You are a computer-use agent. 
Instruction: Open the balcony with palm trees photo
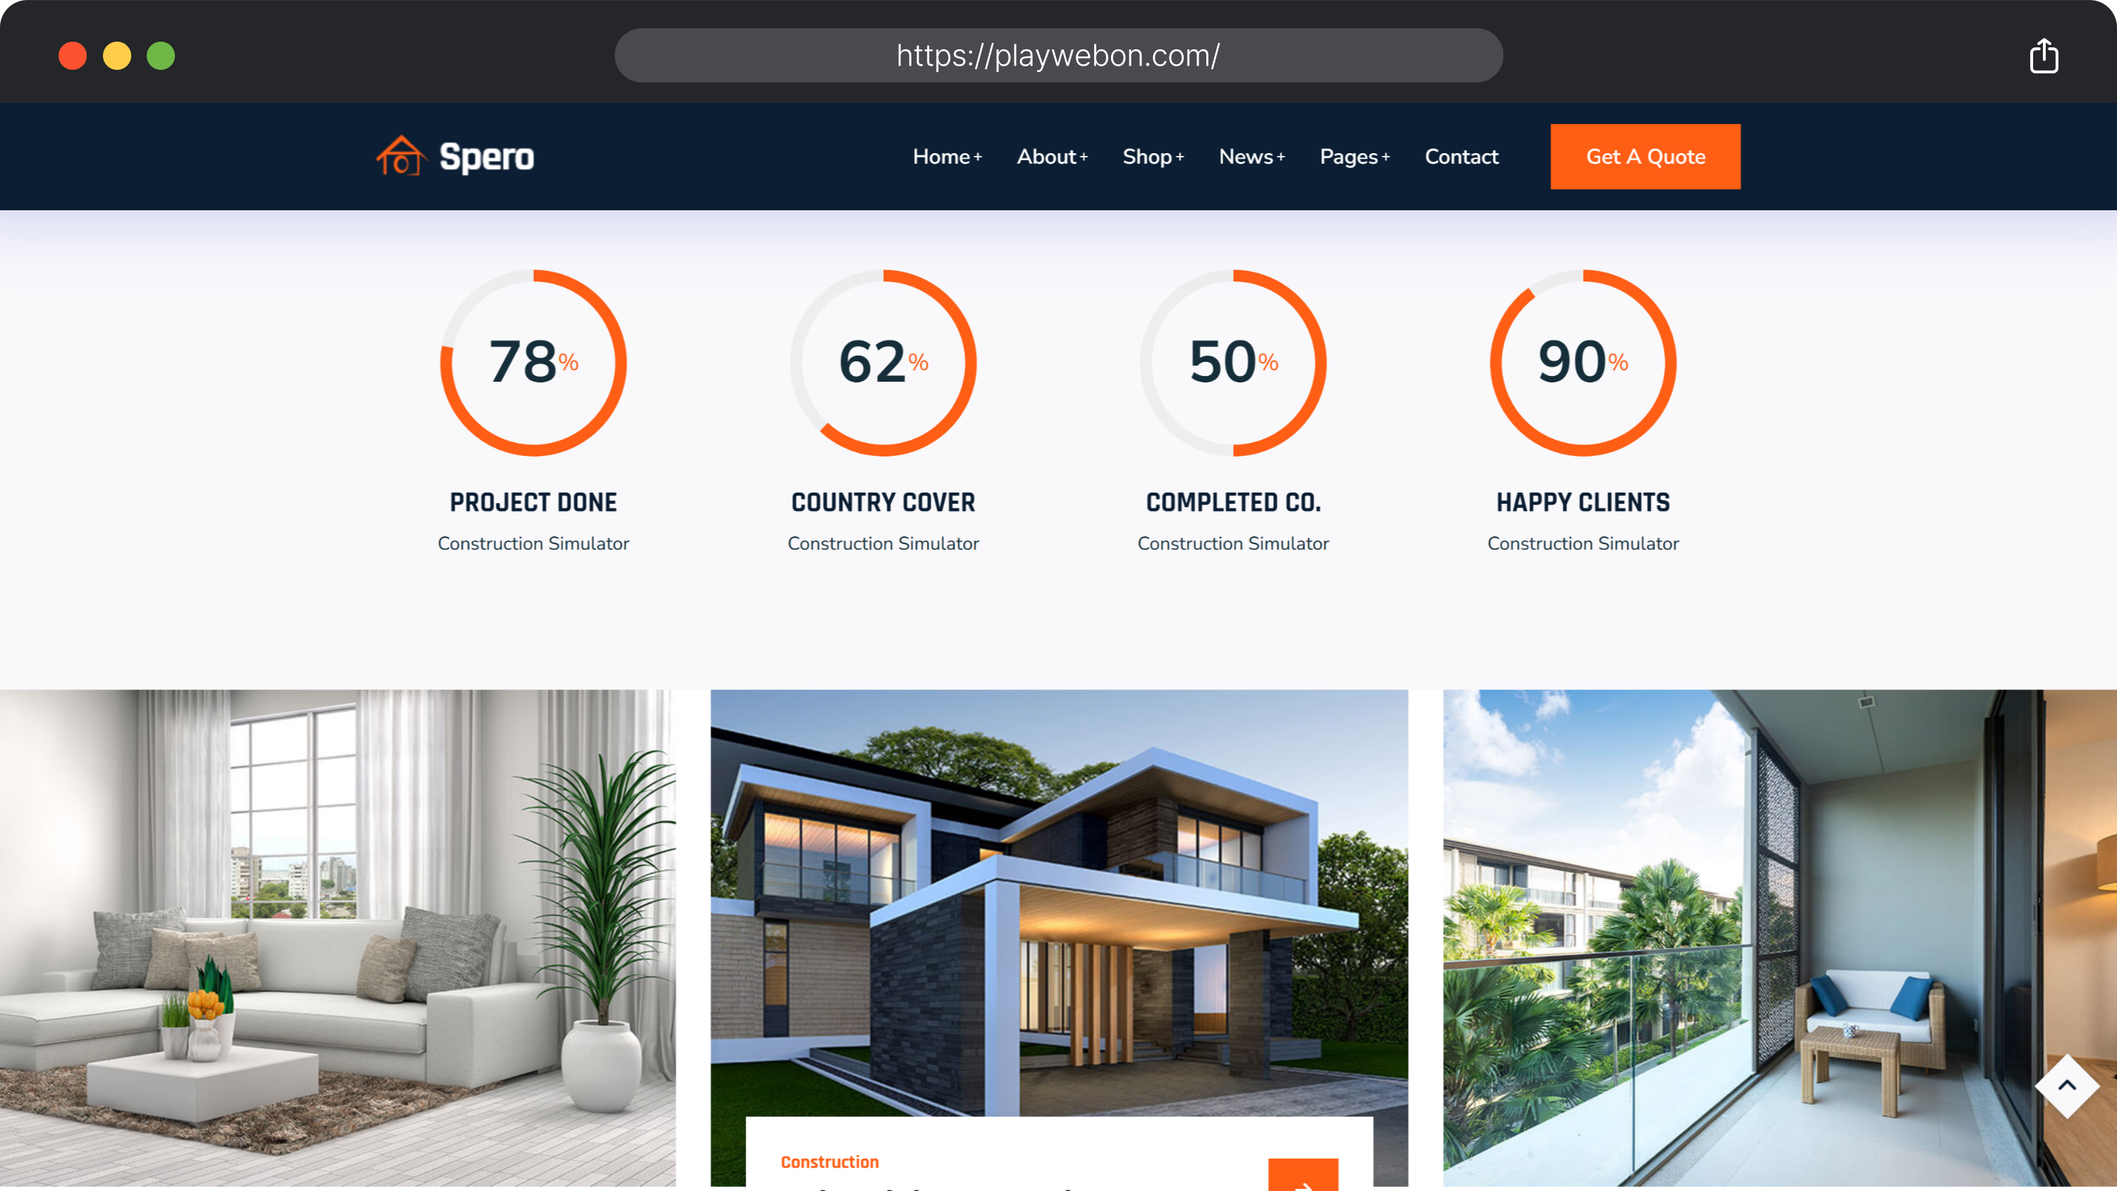tap(1779, 937)
